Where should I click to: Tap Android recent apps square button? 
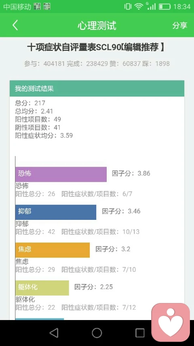tap(140, 333)
